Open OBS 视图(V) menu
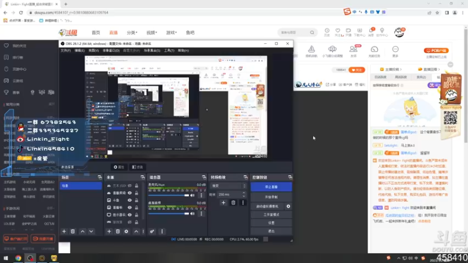Viewport: 468px width, 263px height. click(x=94, y=51)
